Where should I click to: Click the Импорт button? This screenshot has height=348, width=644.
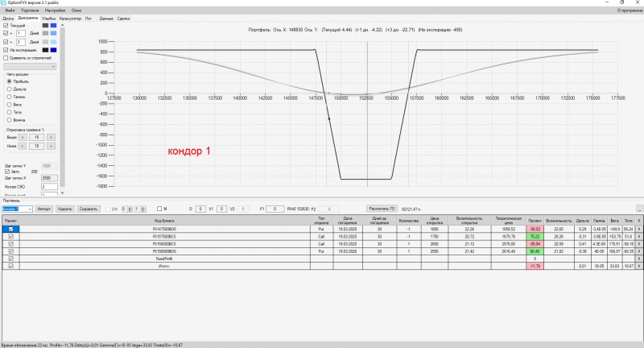point(44,209)
